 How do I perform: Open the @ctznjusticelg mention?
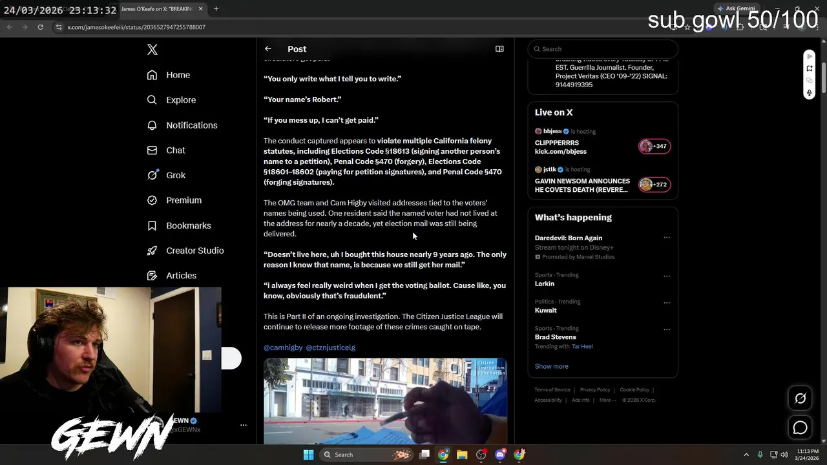tap(330, 347)
